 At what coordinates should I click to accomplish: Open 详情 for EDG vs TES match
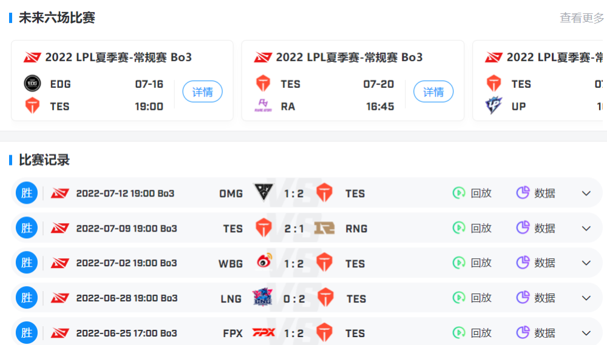point(202,92)
